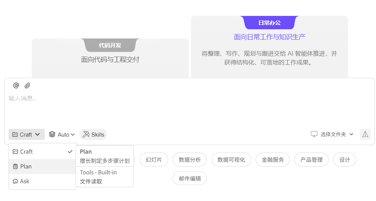This screenshot has height=201, width=376.
Task: Switch to the 日常办公 tab
Action: (269, 23)
